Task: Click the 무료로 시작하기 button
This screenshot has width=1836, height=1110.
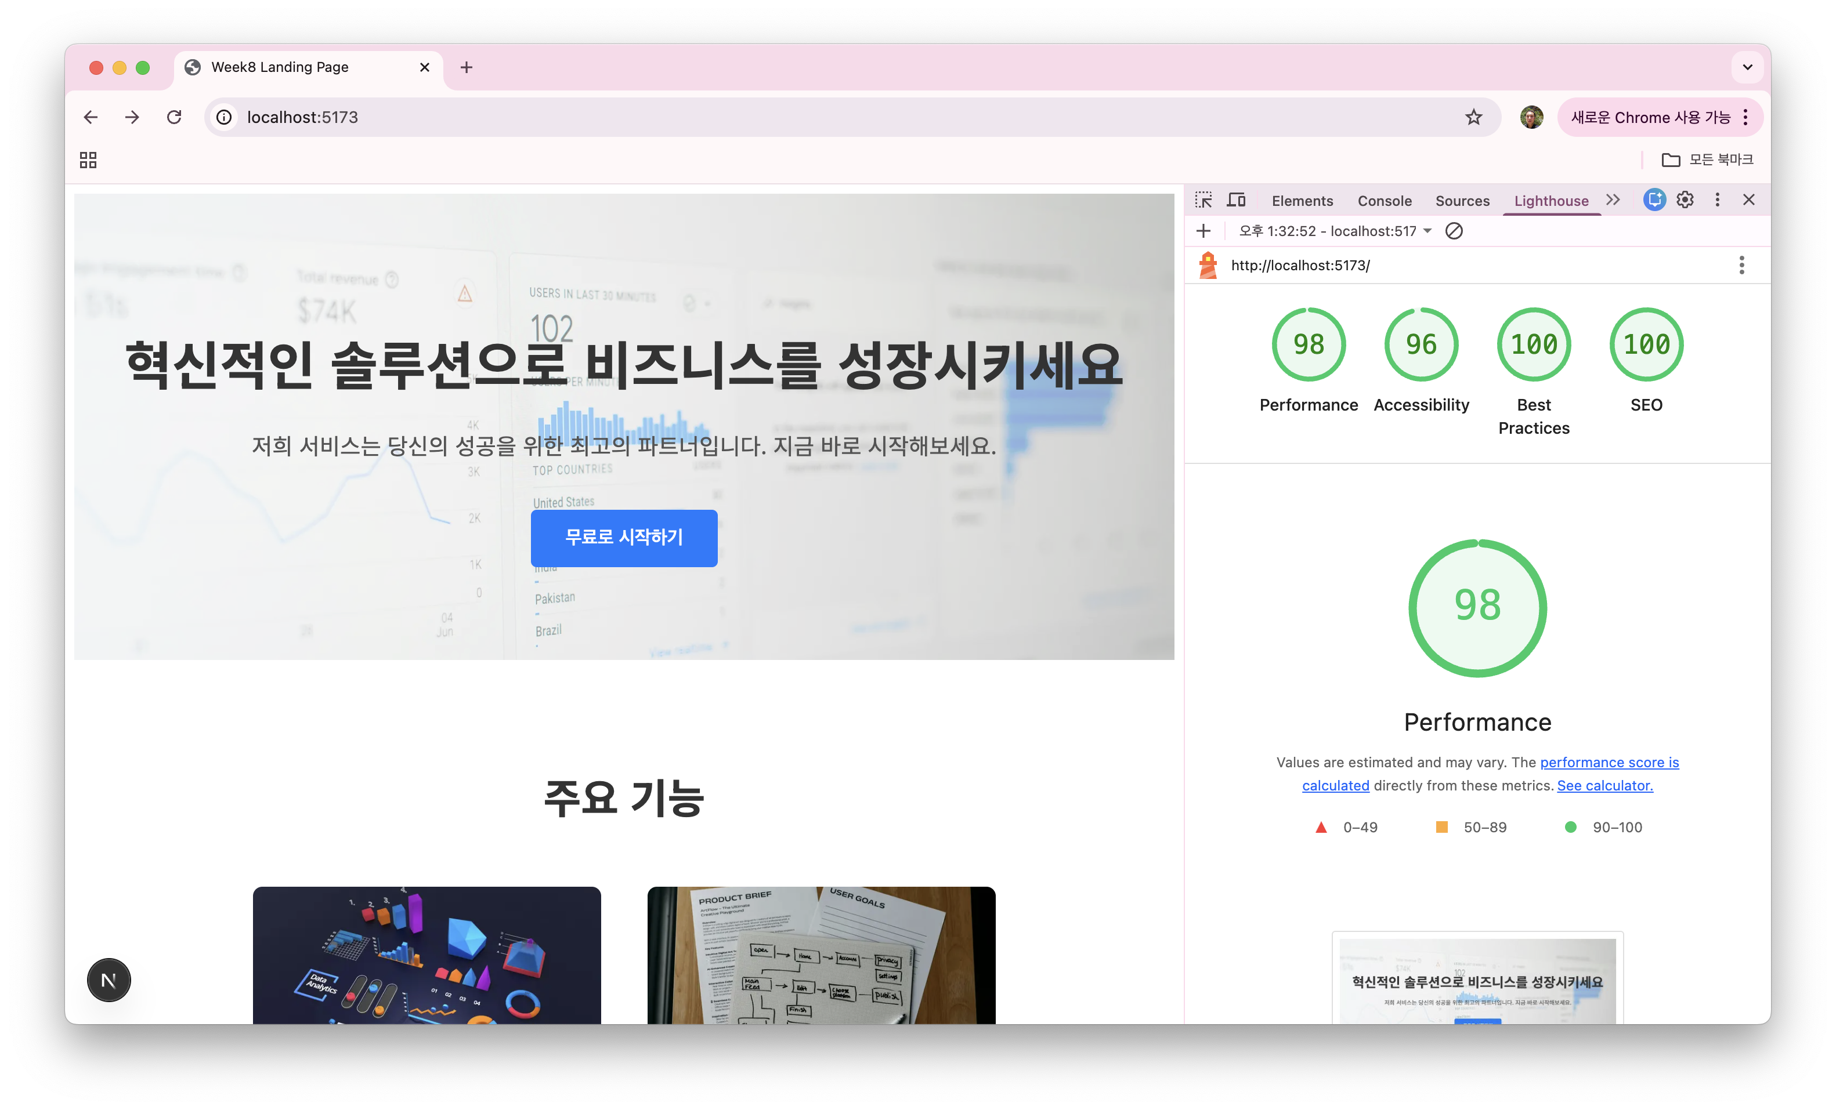Action: click(x=624, y=538)
